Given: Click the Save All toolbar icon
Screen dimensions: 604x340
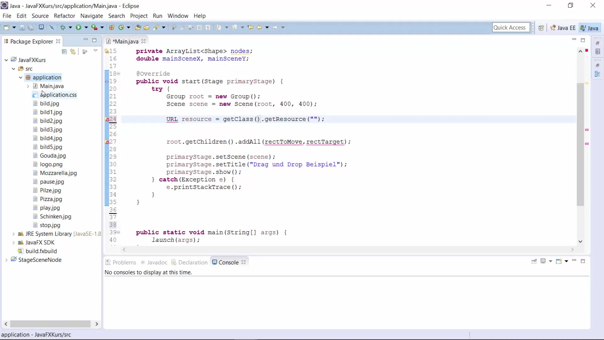Looking at the screenshot, I should [31, 27].
